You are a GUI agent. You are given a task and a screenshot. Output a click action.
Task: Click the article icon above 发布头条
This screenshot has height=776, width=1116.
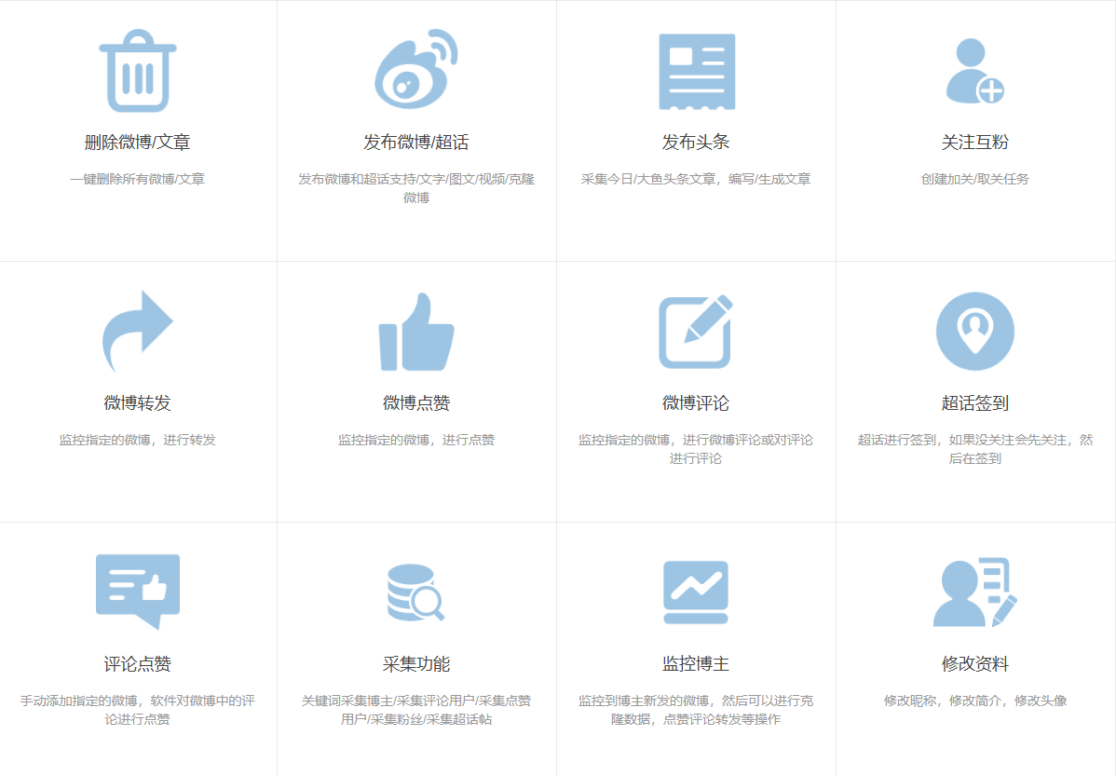tap(698, 70)
